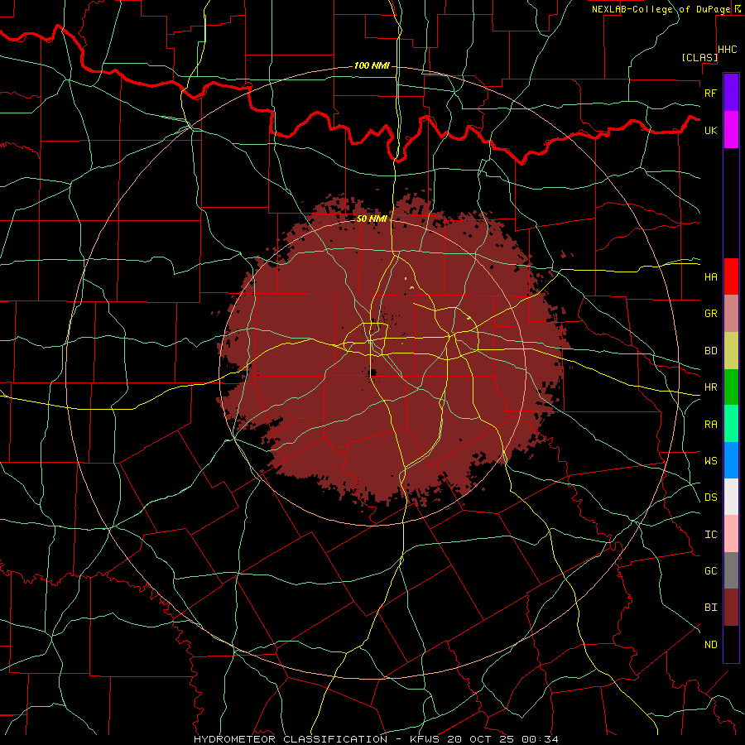Click the HA red legend swatch

coord(731,276)
